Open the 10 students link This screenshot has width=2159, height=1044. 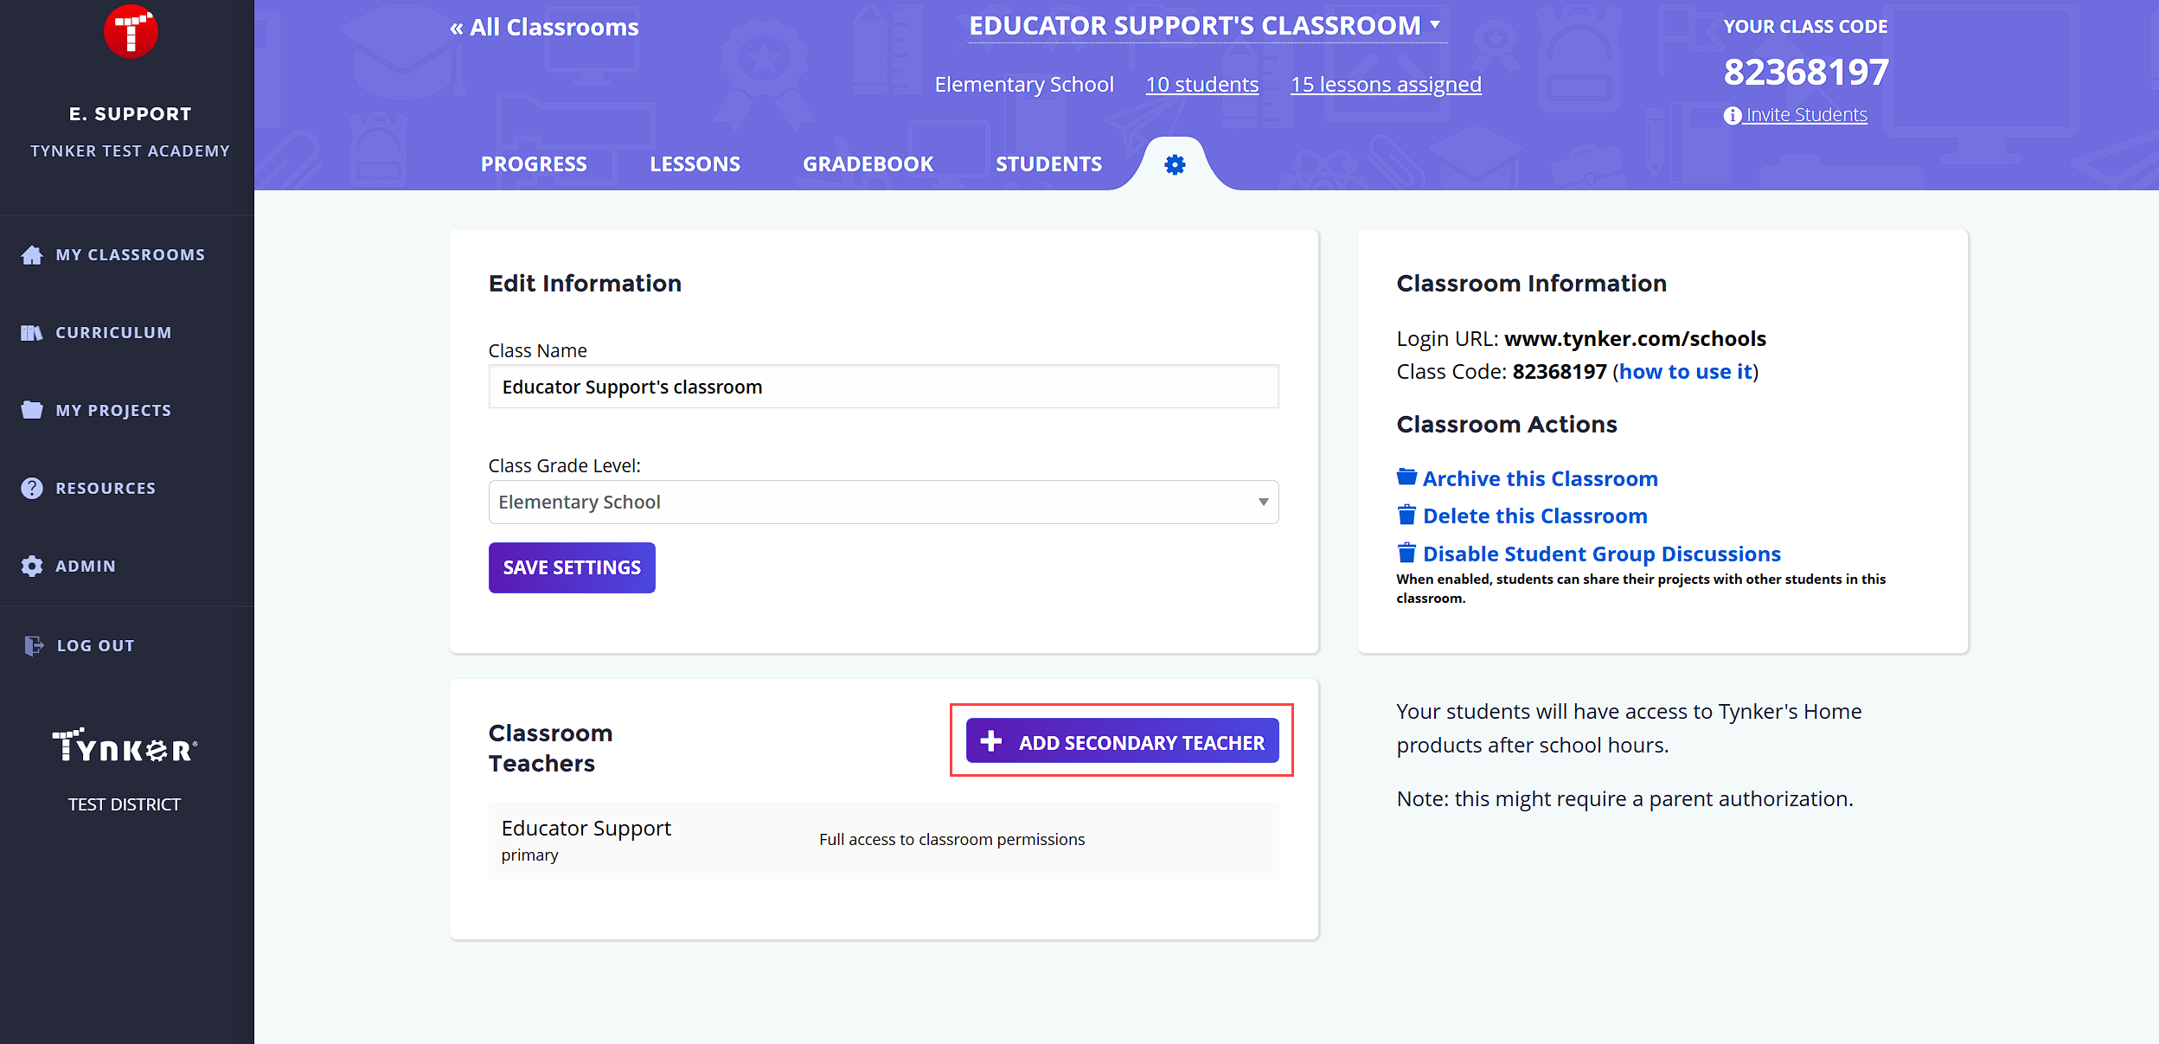(1202, 85)
